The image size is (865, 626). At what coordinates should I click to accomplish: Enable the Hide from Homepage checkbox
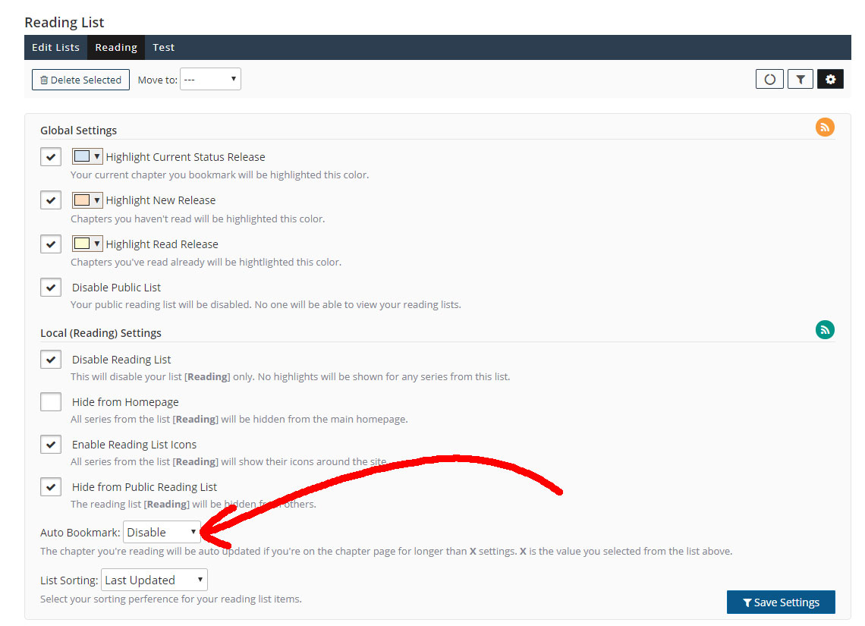51,402
